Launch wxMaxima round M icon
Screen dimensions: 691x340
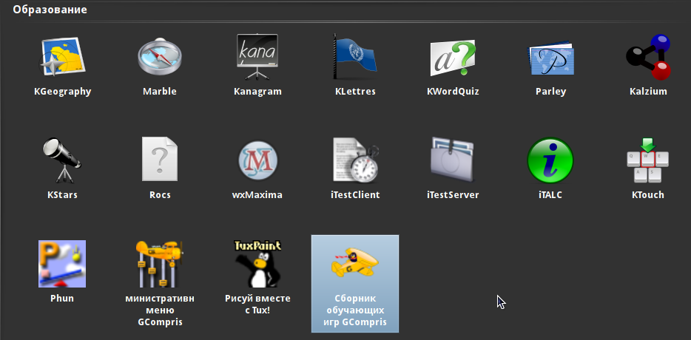(x=257, y=160)
